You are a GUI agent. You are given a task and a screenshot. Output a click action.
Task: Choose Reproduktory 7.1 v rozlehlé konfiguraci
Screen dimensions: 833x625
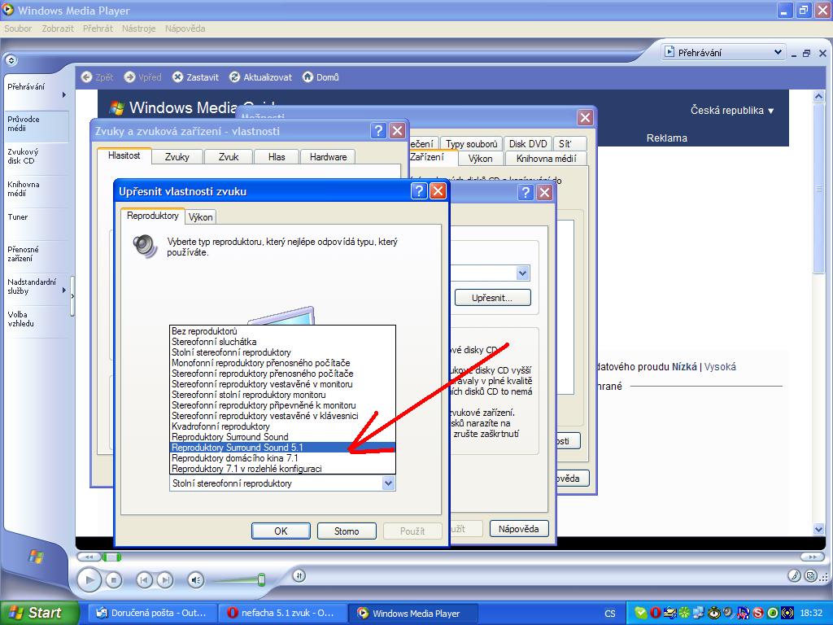(282, 469)
